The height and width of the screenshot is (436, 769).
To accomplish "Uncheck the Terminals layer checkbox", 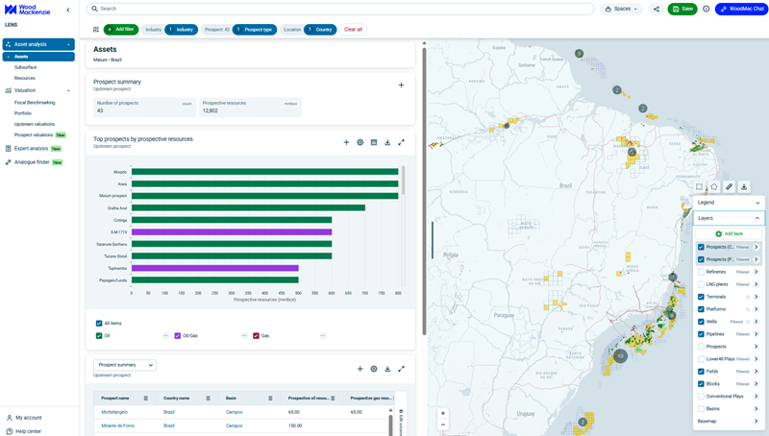I will [701, 297].
